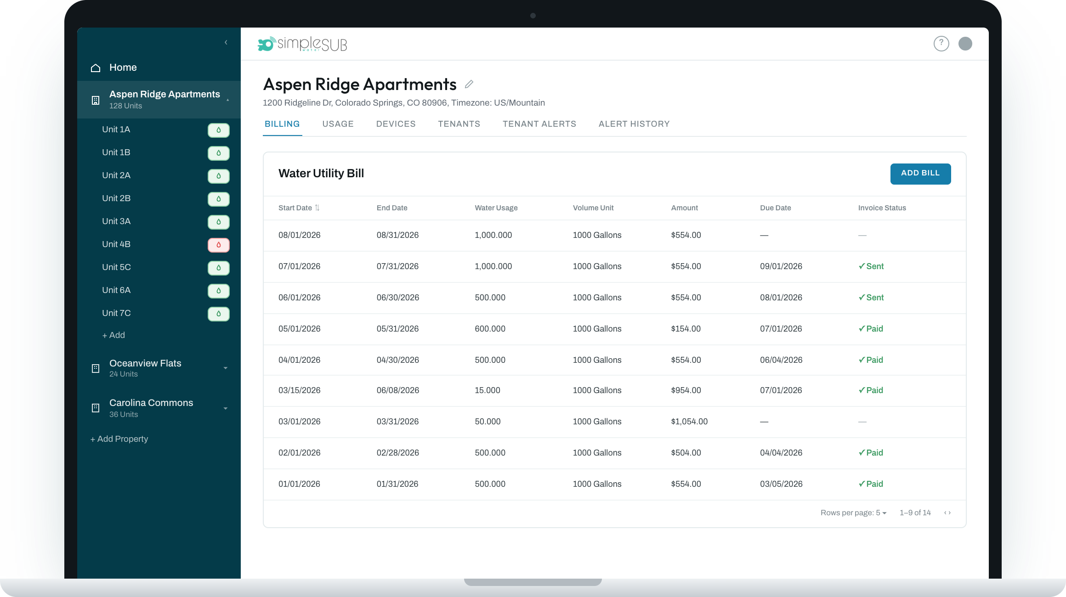
Task: Open the help question mark icon
Action: point(941,44)
